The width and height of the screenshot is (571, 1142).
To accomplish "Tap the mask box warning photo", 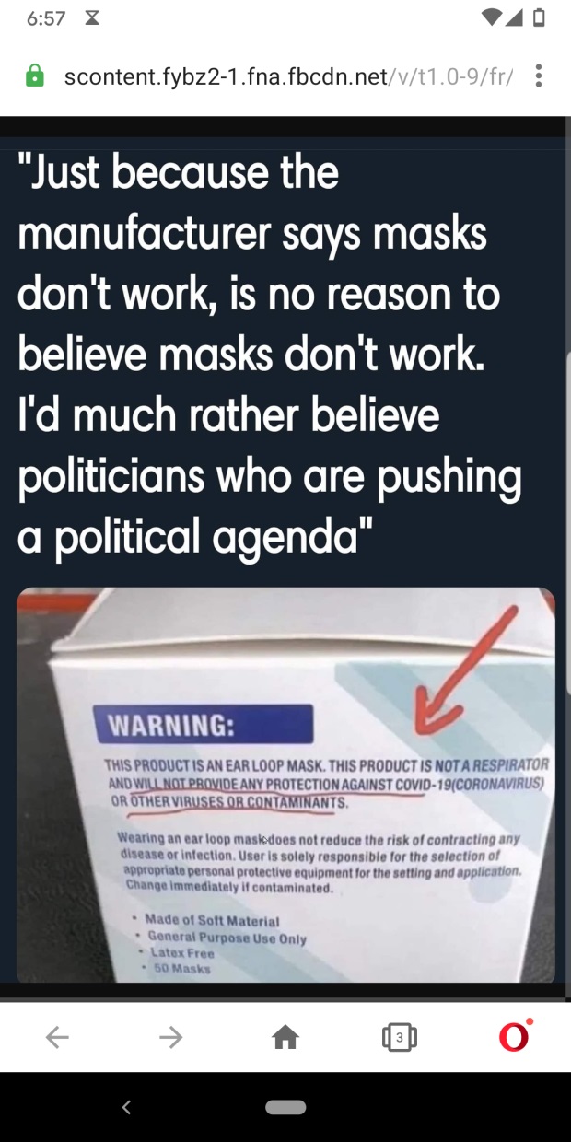I will 285,785.
